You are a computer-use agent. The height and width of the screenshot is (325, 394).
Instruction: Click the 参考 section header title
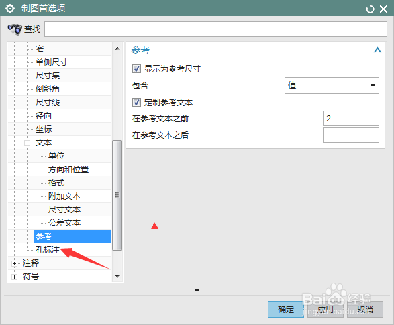click(x=140, y=50)
